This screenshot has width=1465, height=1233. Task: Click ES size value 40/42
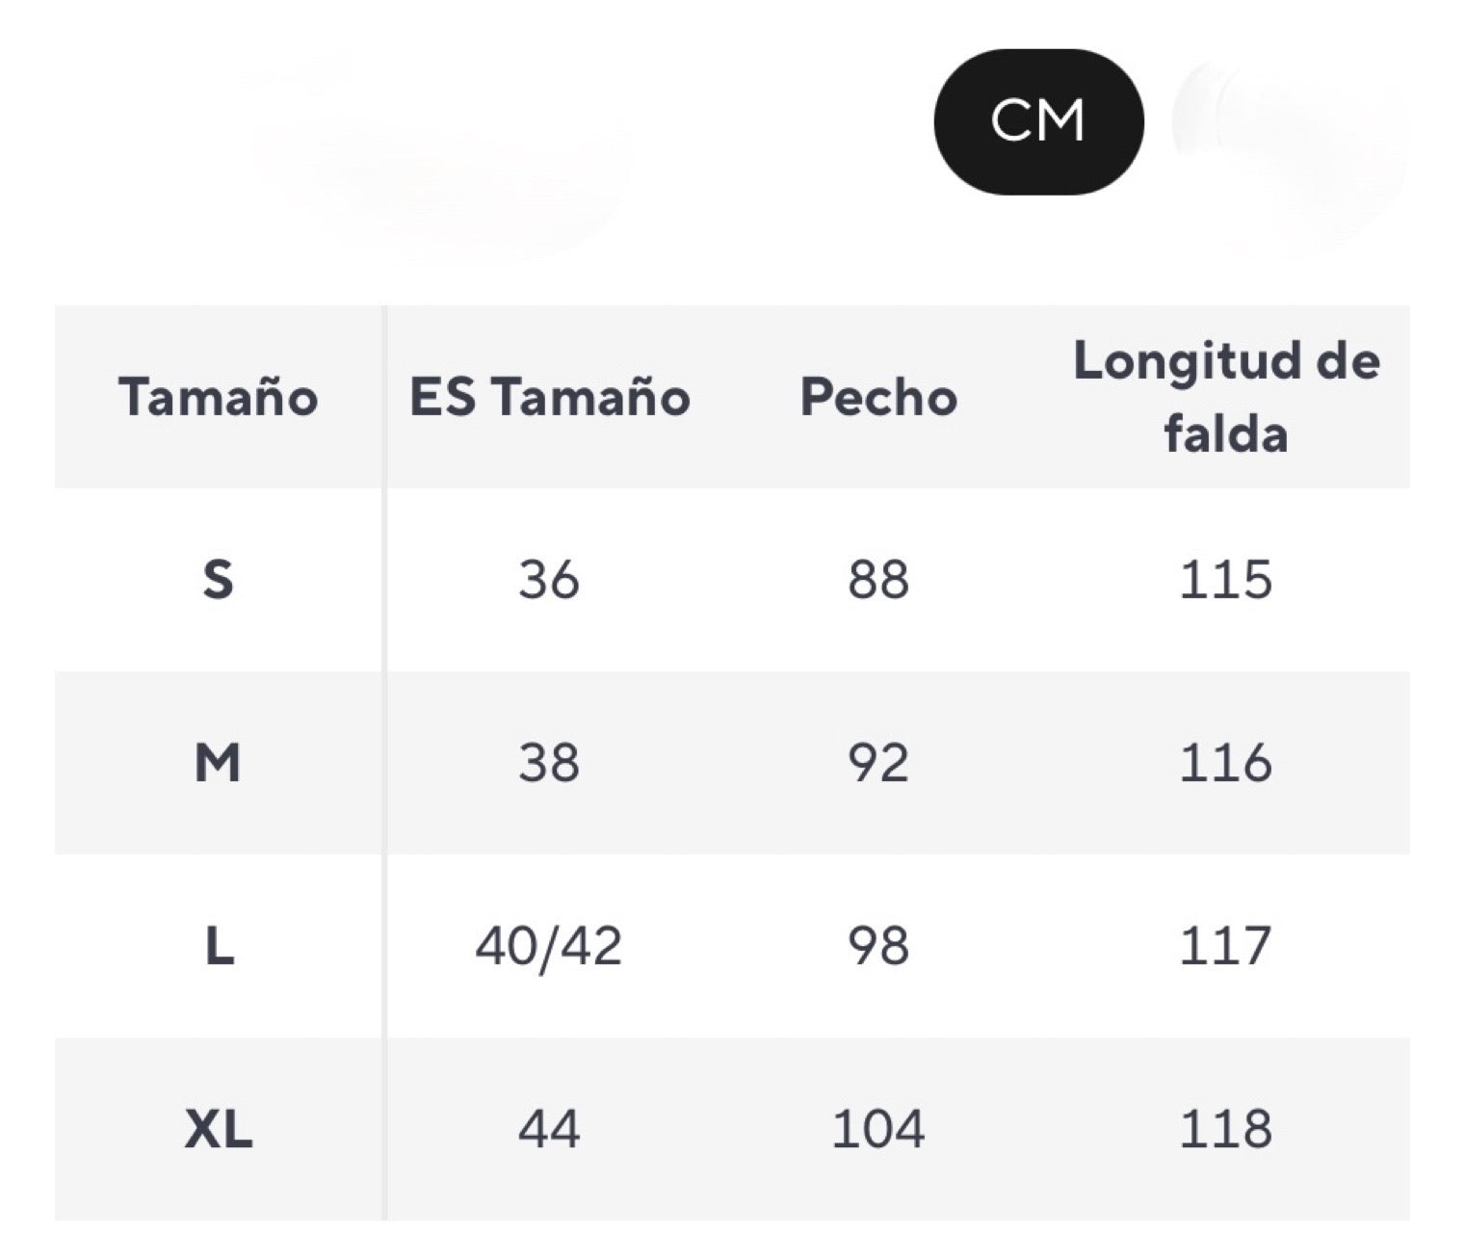tap(549, 946)
